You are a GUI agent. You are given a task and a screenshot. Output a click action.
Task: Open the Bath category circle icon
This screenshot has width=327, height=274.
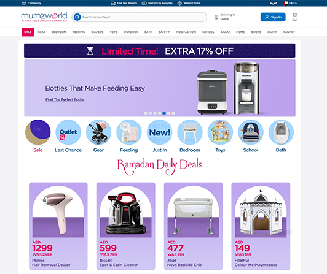point(281,132)
